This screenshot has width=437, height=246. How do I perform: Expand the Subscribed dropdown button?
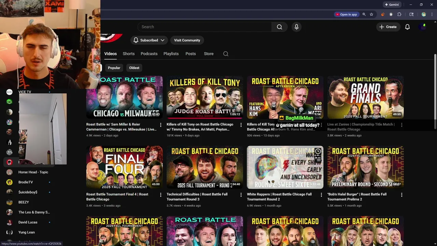click(x=149, y=40)
